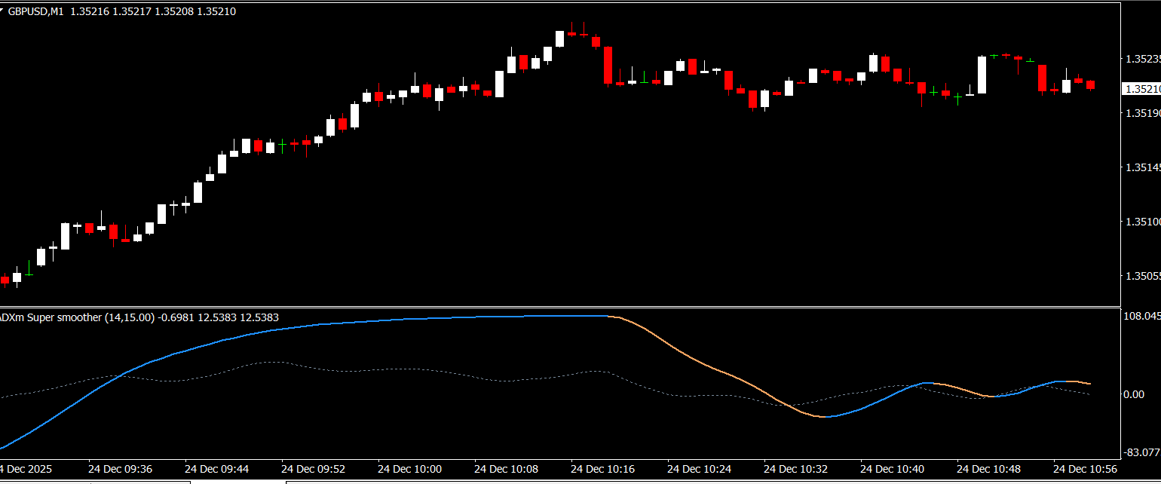Select the dotted gray signal line
The width and height of the screenshot is (1161, 484).
377,369
